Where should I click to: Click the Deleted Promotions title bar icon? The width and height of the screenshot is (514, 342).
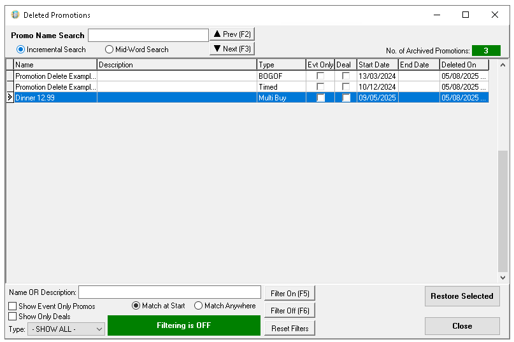tap(15, 15)
